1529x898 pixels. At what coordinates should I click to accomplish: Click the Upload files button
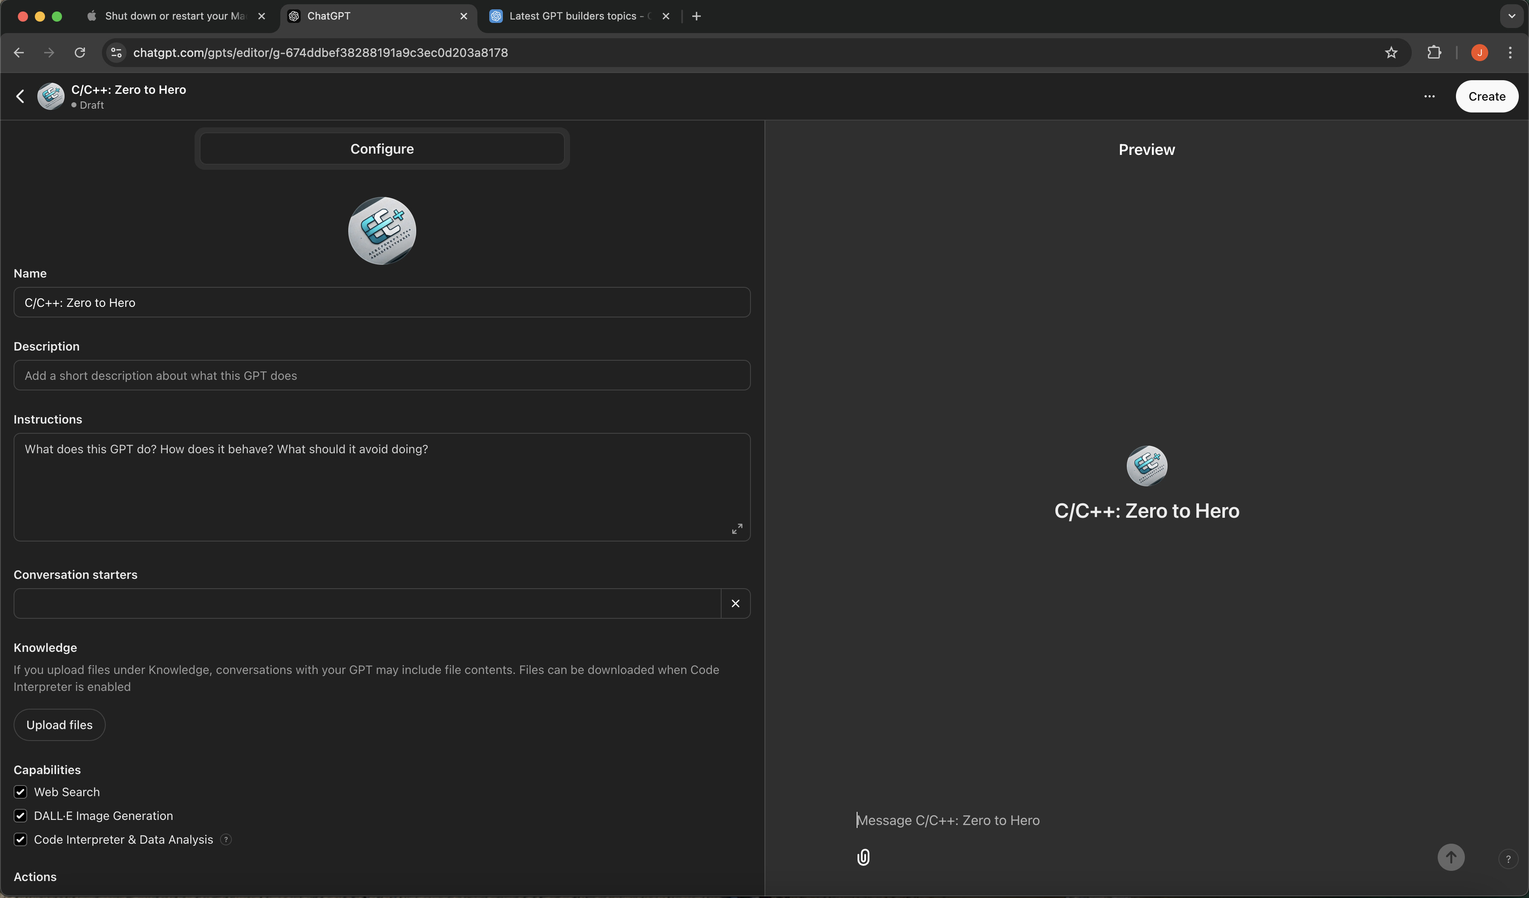[x=59, y=725]
